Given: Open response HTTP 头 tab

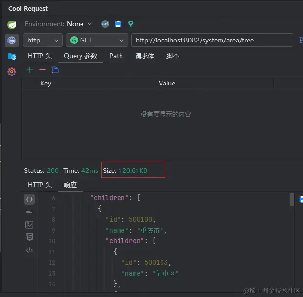Looking at the screenshot, I should click(x=40, y=185).
